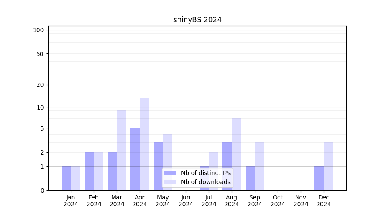Click the "Nb of distinct IPs" legend swatch
The image size is (385, 214).
[170, 173]
